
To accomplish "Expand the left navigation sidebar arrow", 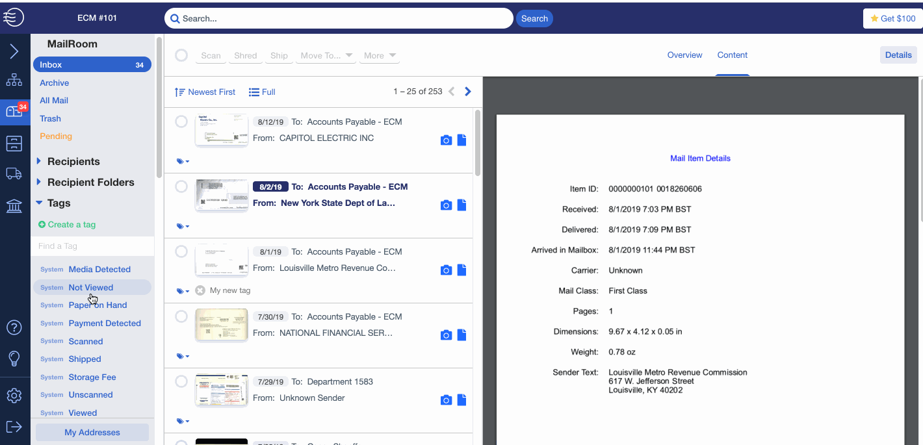I will (x=14, y=52).
